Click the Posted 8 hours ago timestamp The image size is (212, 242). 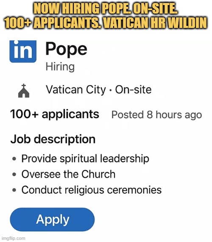(156, 115)
